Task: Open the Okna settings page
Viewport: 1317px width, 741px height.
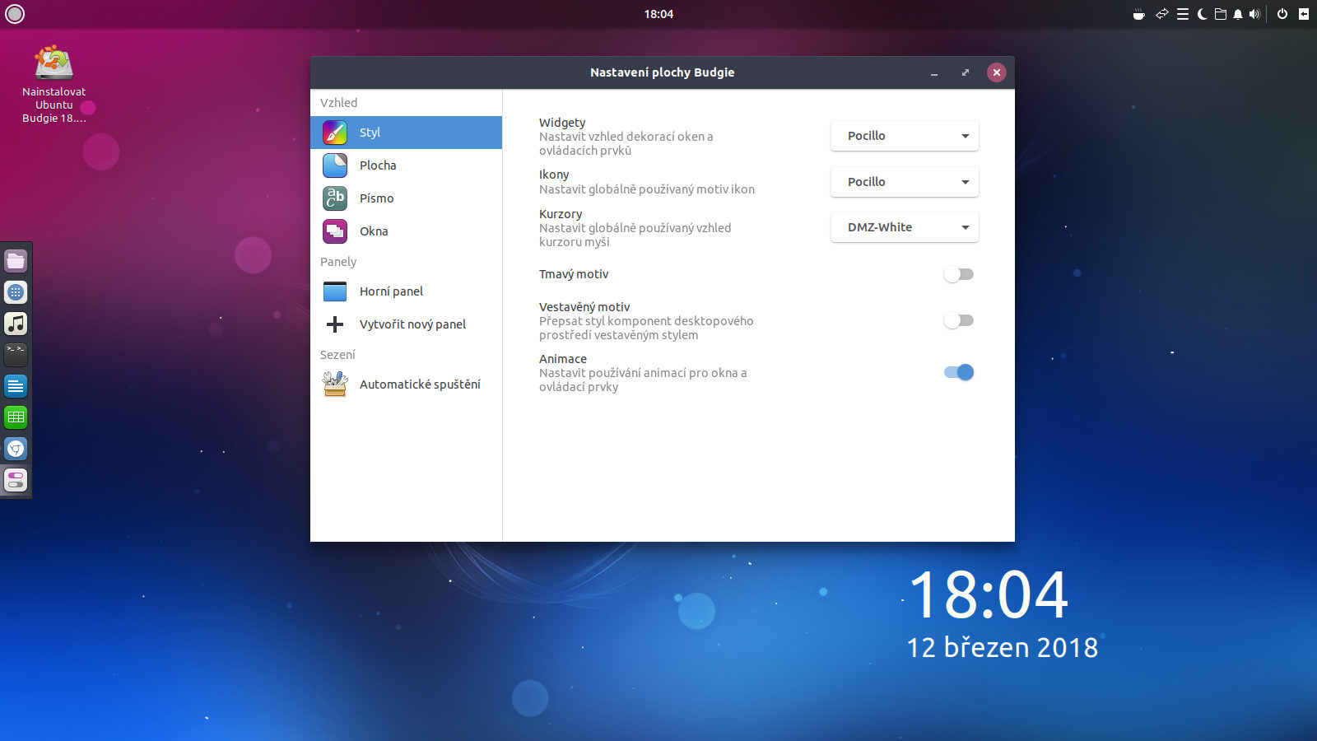Action: point(406,231)
